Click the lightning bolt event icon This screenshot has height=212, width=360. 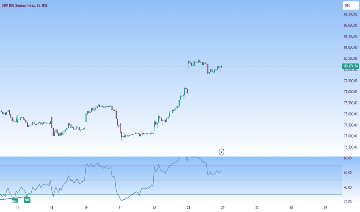point(221,152)
